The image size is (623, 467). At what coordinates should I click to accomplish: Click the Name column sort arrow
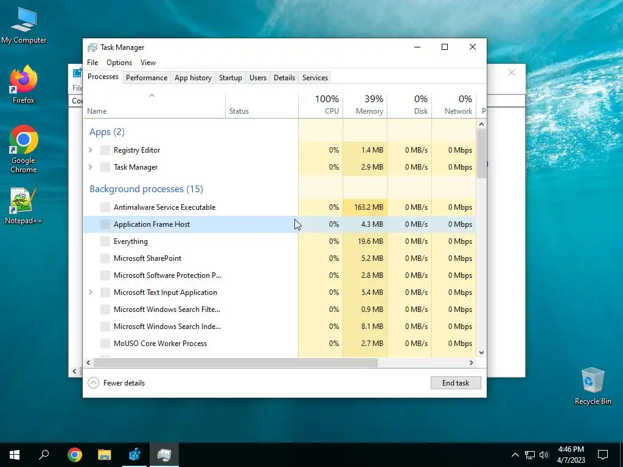tap(151, 95)
